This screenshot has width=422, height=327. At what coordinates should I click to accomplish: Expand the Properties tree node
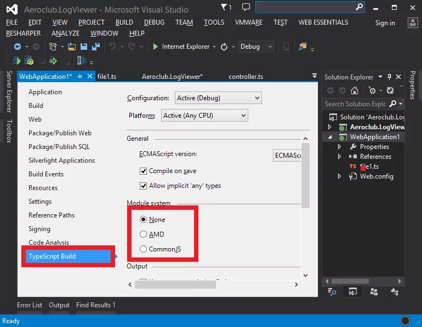click(340, 147)
